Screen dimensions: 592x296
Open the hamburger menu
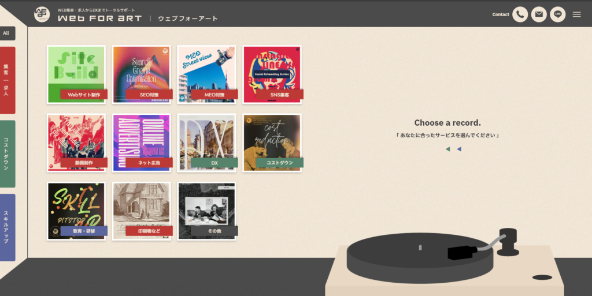click(x=576, y=14)
